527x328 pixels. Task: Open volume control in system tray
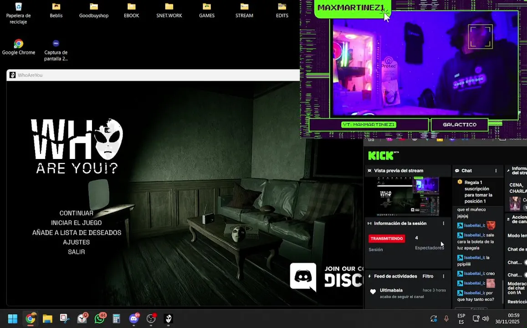pos(486,318)
